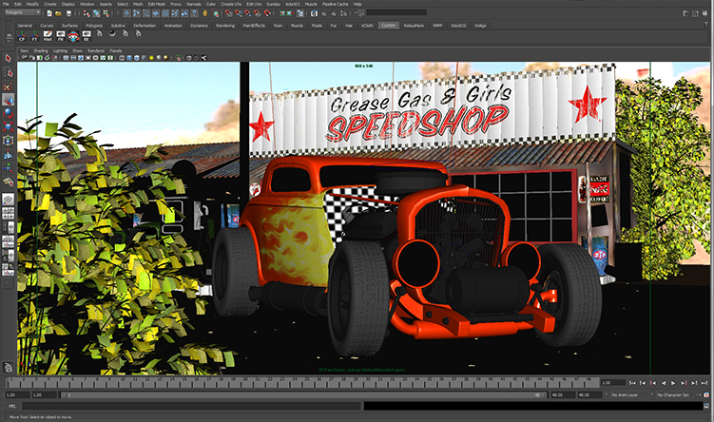Viewport: 714px width, 422px height.
Task: Choose the Select tool arrow
Action: [x=8, y=58]
